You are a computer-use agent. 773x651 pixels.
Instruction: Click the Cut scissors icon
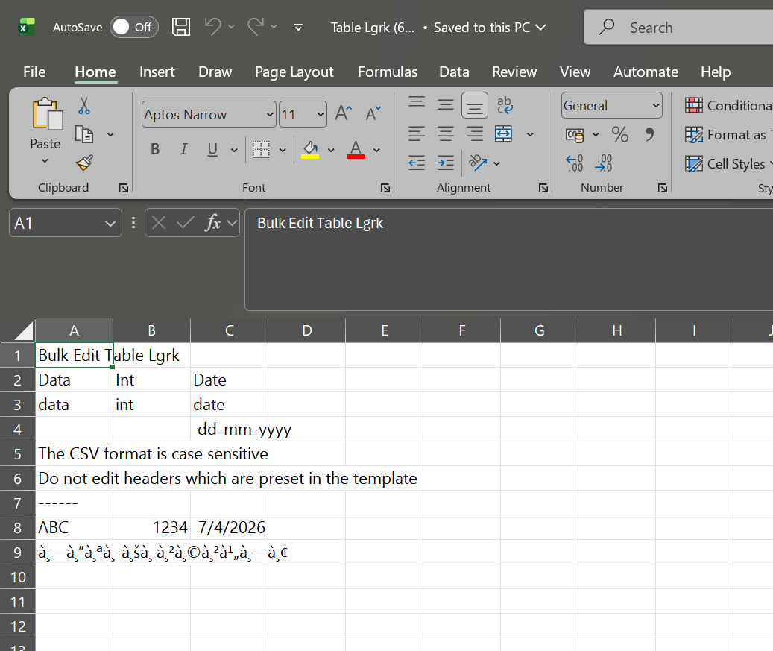84,106
